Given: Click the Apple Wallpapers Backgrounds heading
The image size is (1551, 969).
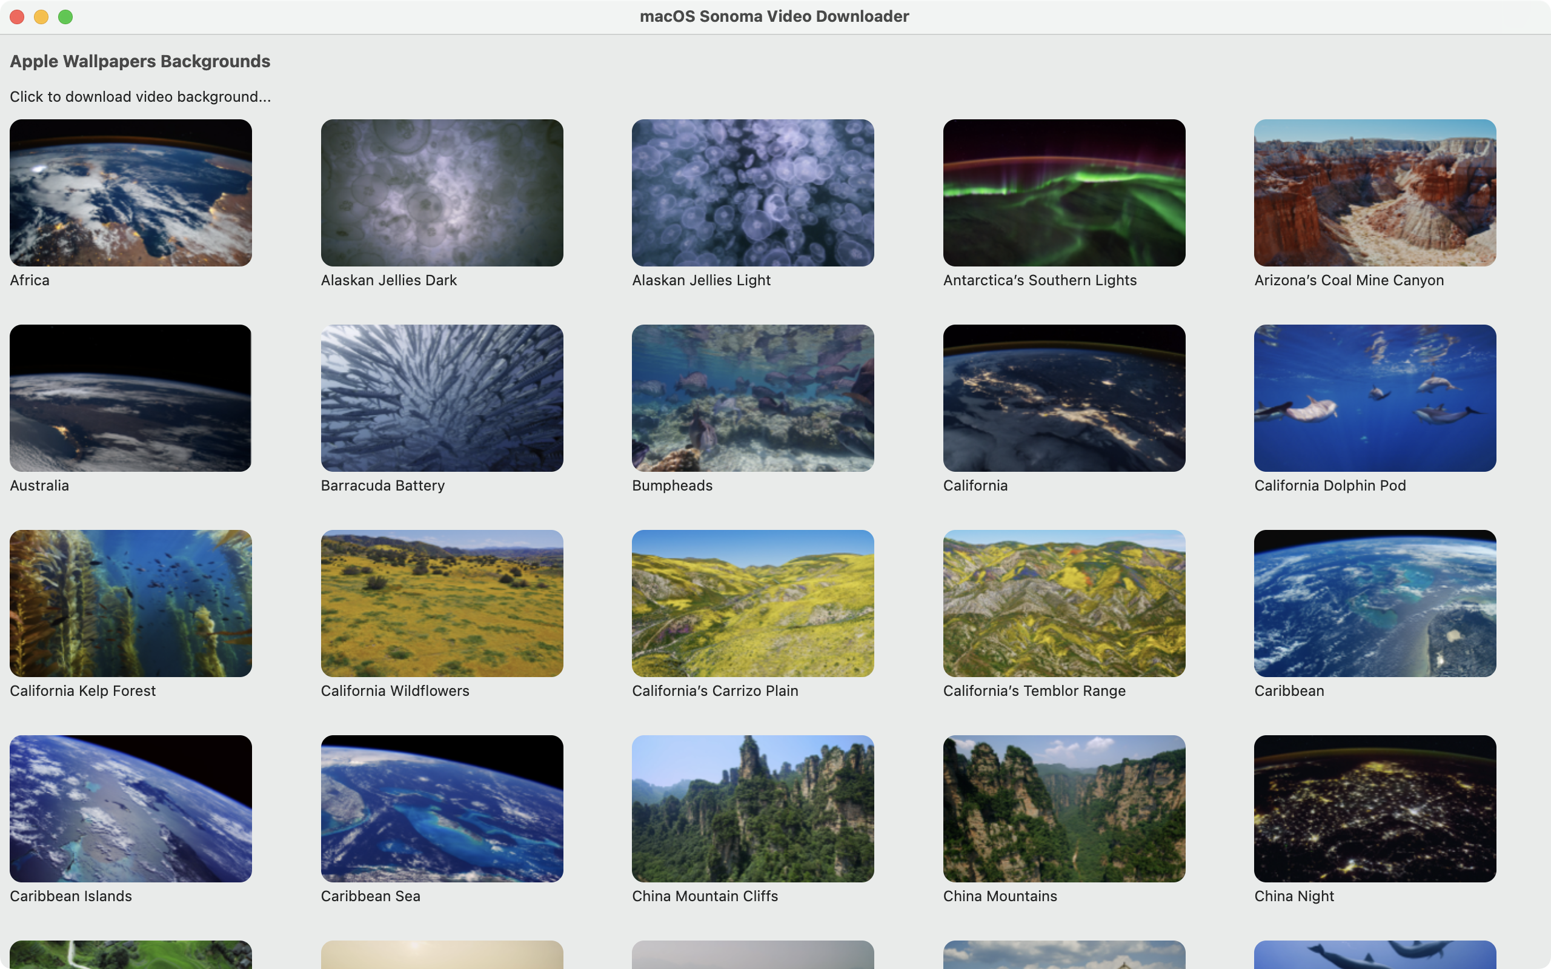Looking at the screenshot, I should pos(140,61).
